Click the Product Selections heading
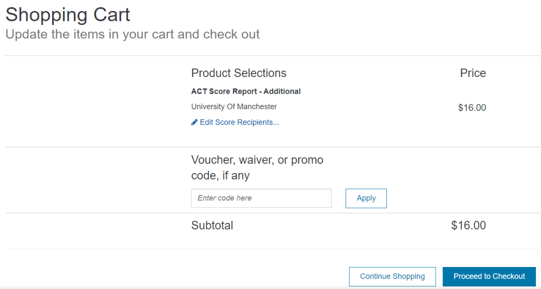541x289 pixels. [239, 73]
